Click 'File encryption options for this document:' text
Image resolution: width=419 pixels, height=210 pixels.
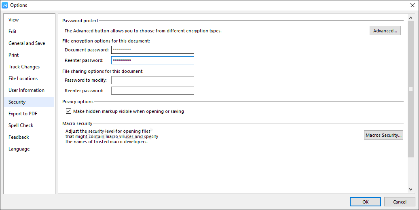pos(106,41)
